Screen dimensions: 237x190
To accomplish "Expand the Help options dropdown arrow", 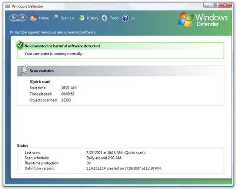I will point(133,18).
